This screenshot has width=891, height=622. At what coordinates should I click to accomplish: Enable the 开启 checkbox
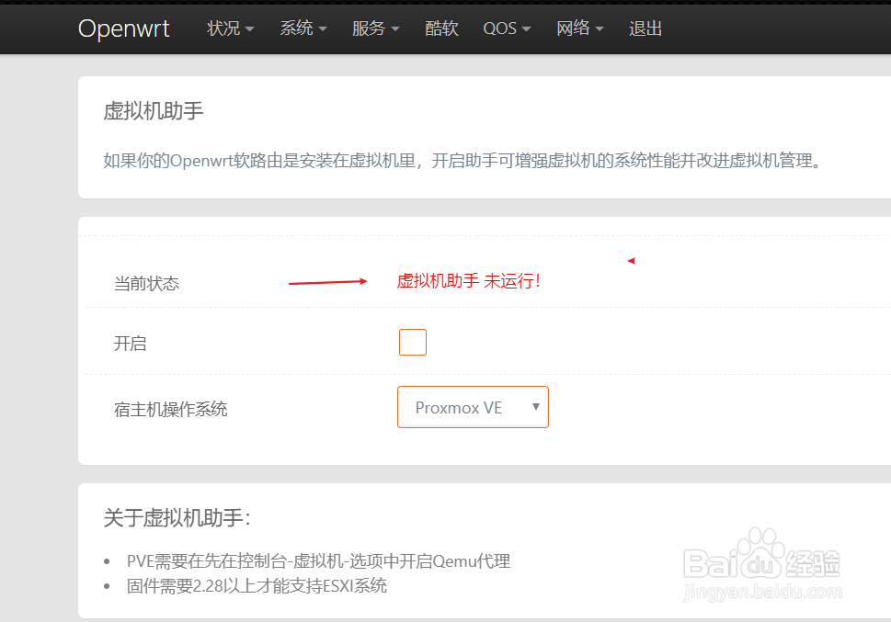pos(412,341)
